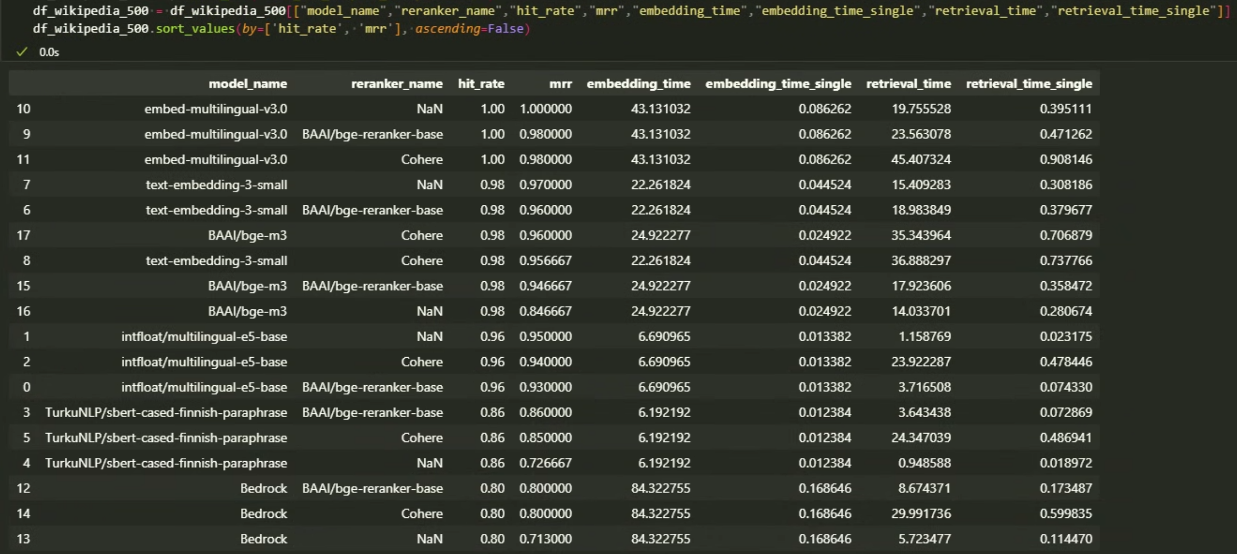The image size is (1237, 554).
Task: Click the retrieval_time column header
Action: (908, 83)
